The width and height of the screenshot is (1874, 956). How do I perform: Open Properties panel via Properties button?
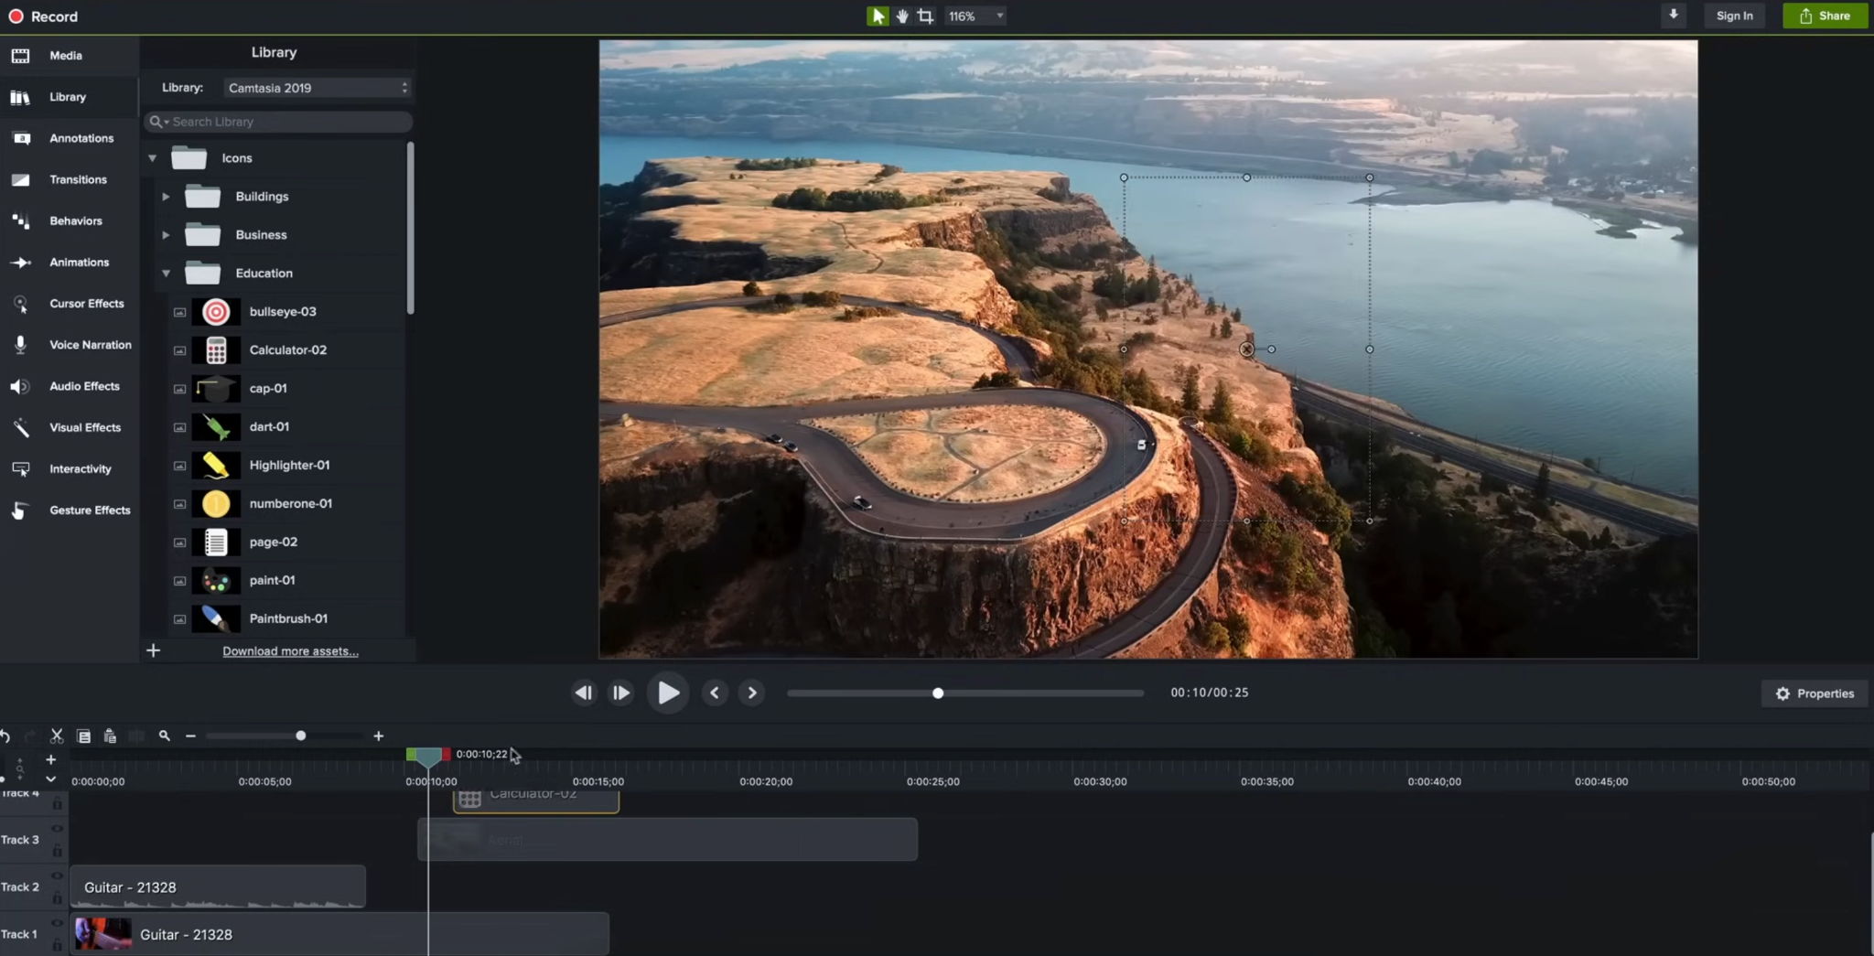coord(1813,693)
